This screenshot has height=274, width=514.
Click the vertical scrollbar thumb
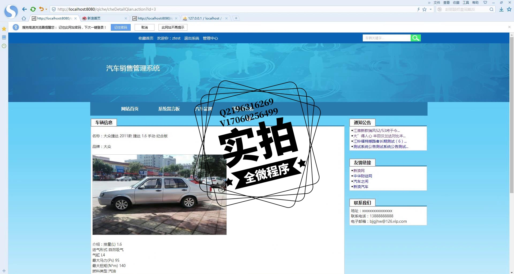pos(512,115)
